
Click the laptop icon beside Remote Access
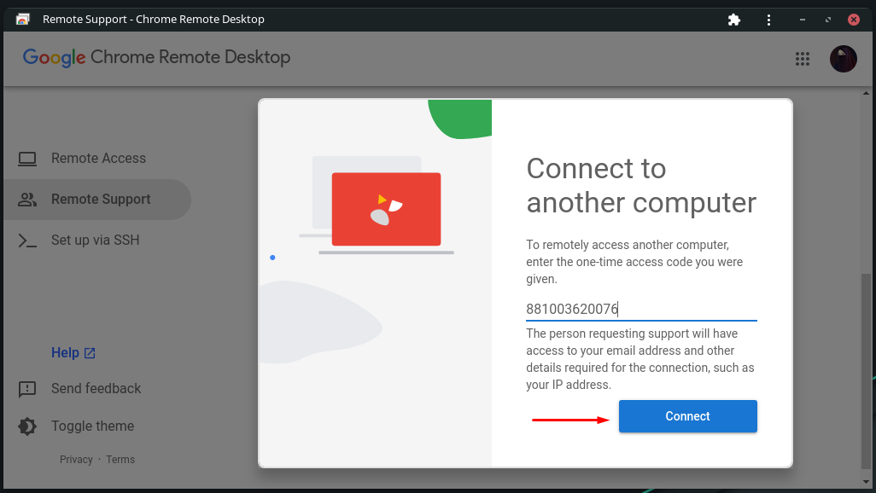(27, 159)
